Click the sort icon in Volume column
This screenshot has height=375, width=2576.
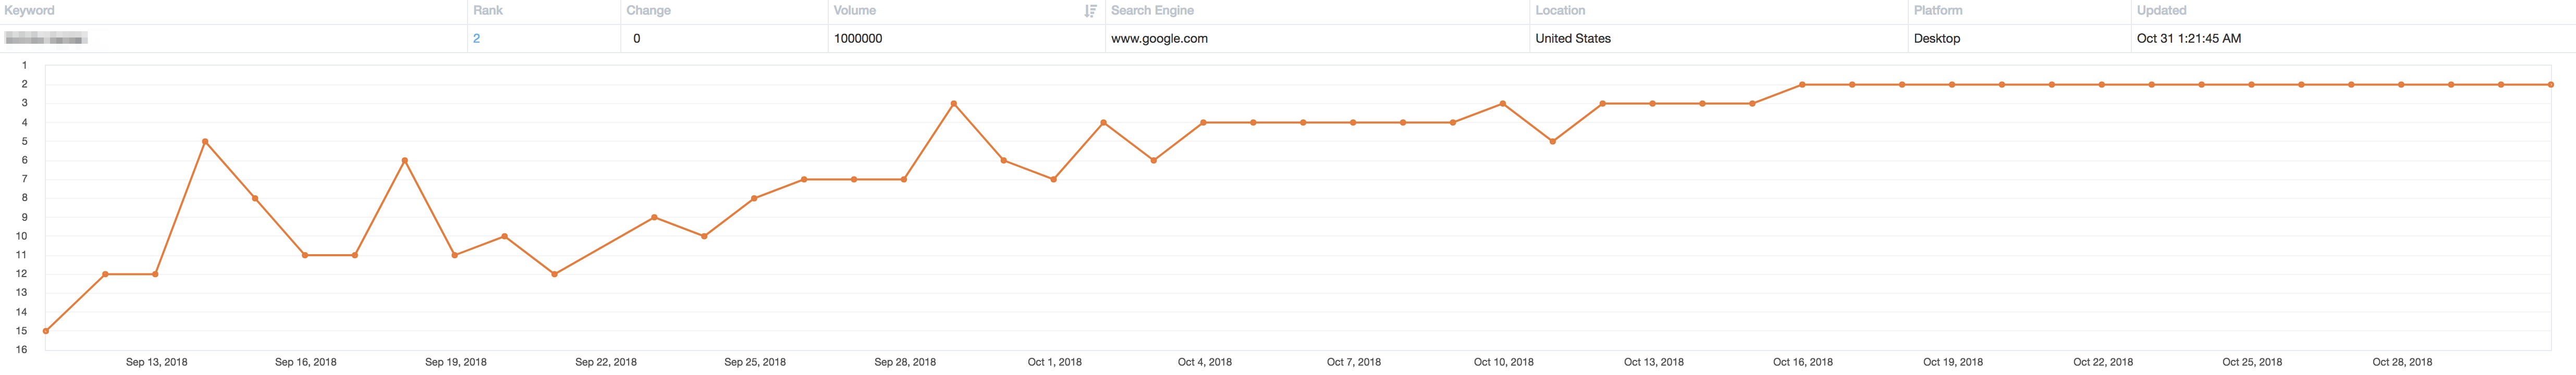[x=1090, y=11]
